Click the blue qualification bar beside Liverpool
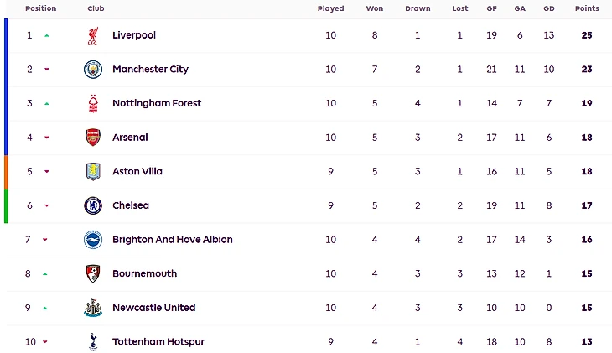 (6, 36)
